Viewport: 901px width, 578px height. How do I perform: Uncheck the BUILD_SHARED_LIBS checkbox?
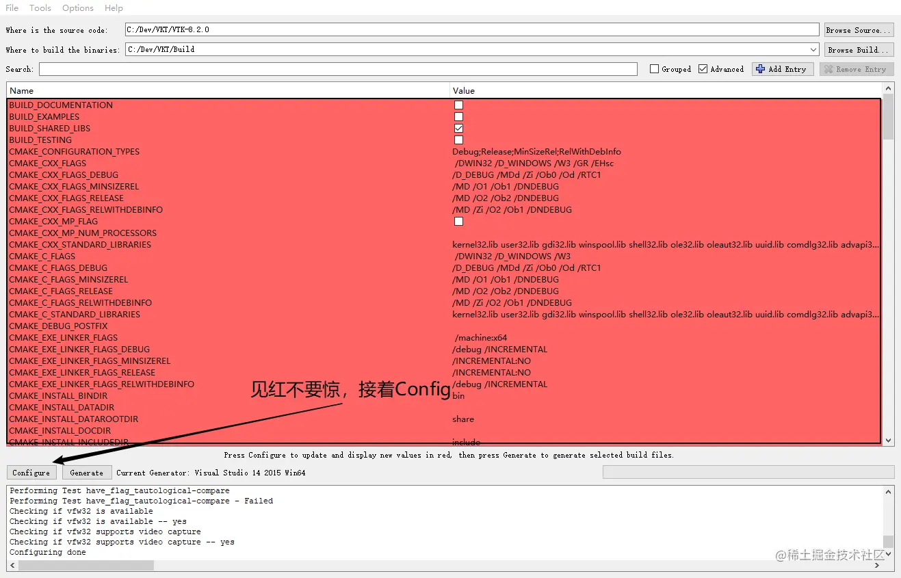(458, 128)
